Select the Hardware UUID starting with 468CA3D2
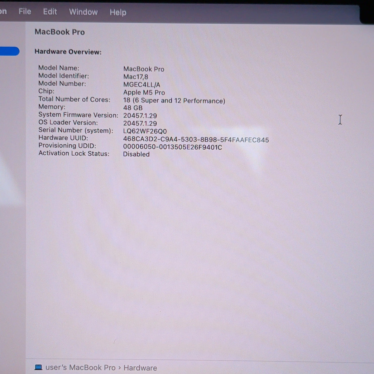The height and width of the screenshot is (374, 374). point(196,140)
